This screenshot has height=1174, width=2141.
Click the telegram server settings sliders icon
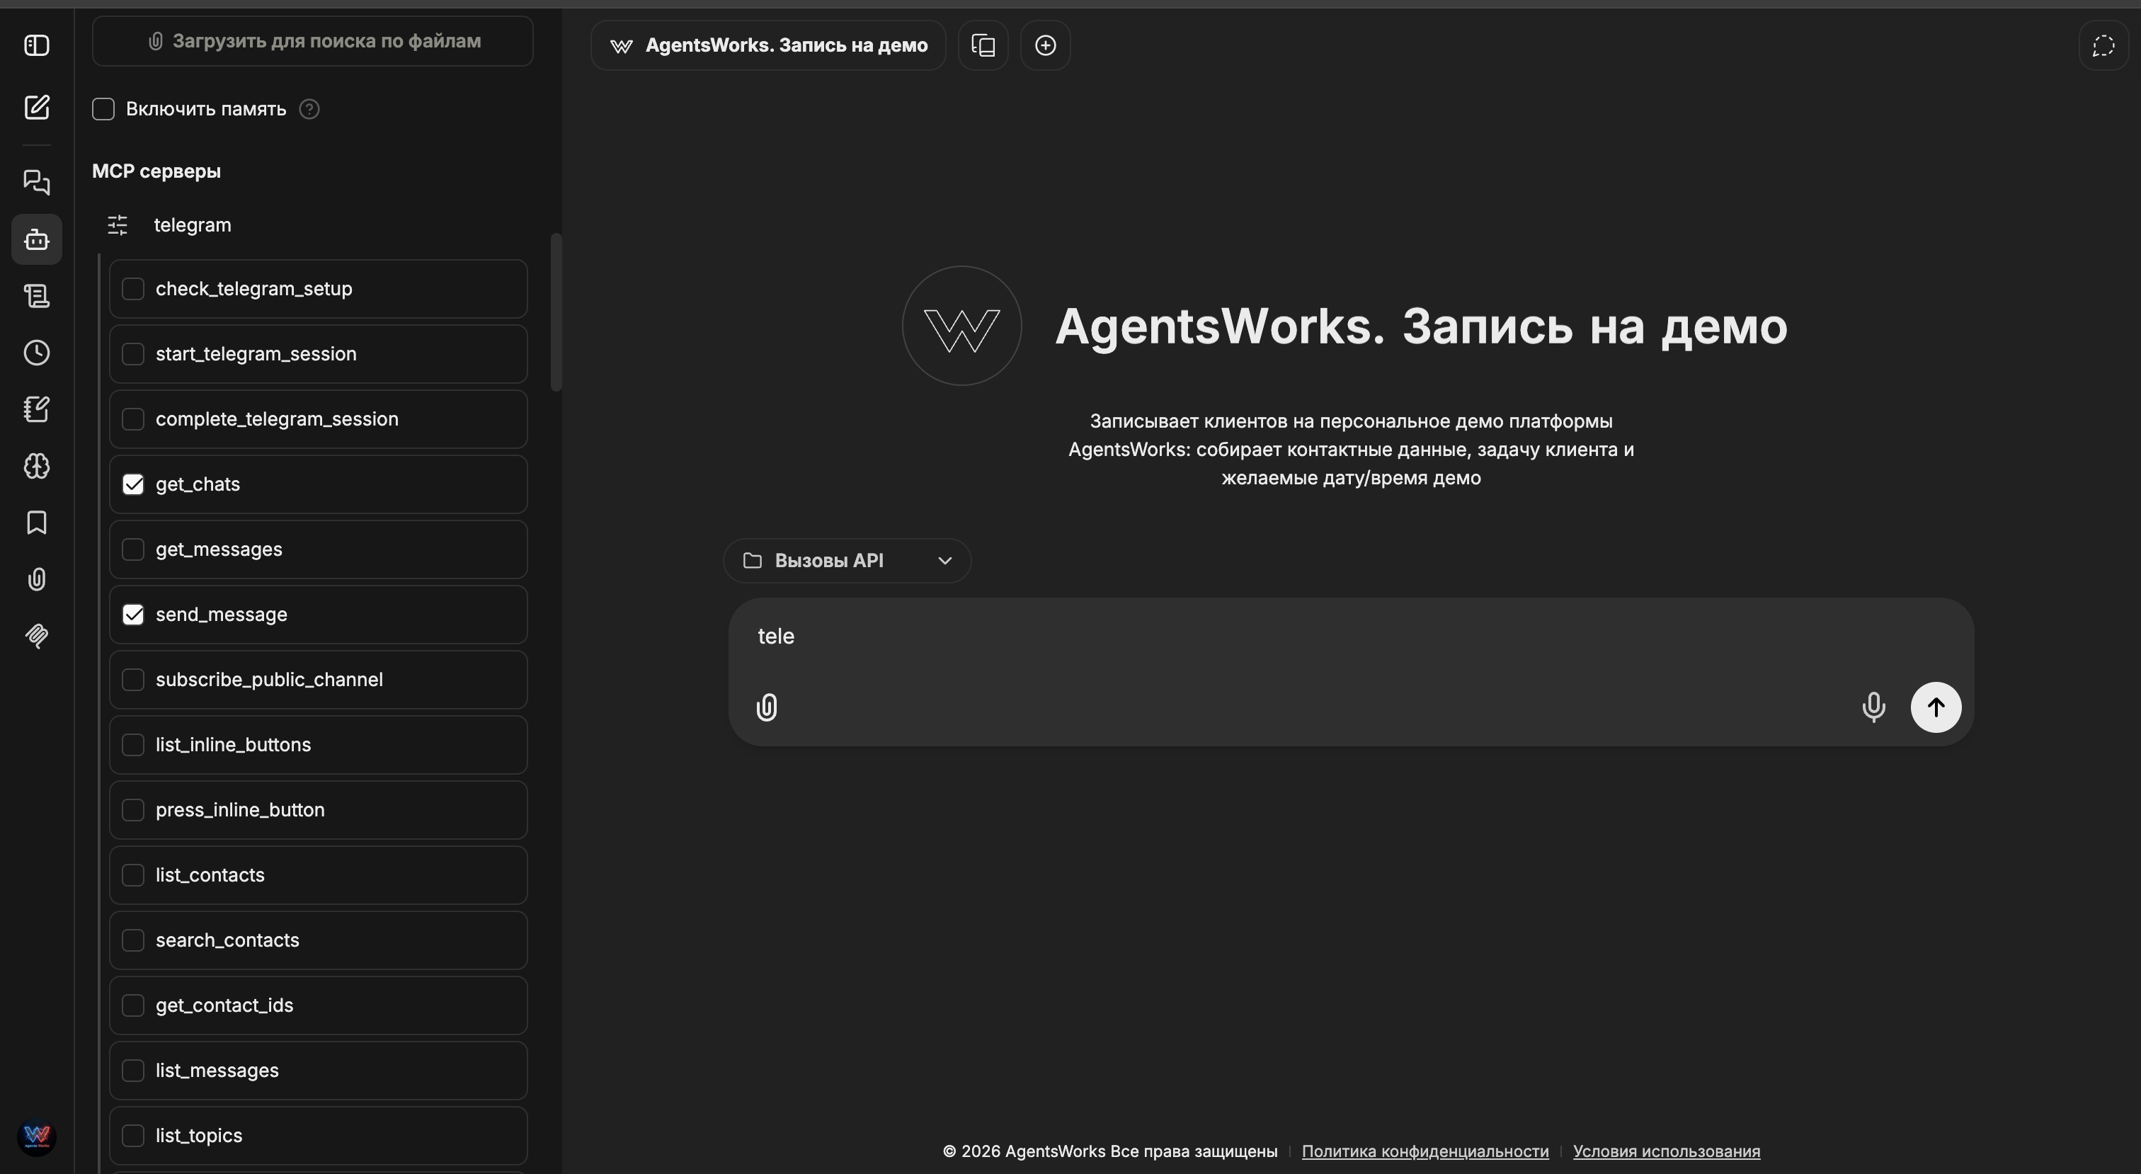(118, 225)
